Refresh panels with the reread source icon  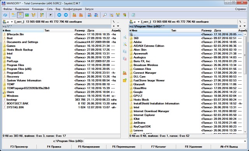[x=5, y=15]
